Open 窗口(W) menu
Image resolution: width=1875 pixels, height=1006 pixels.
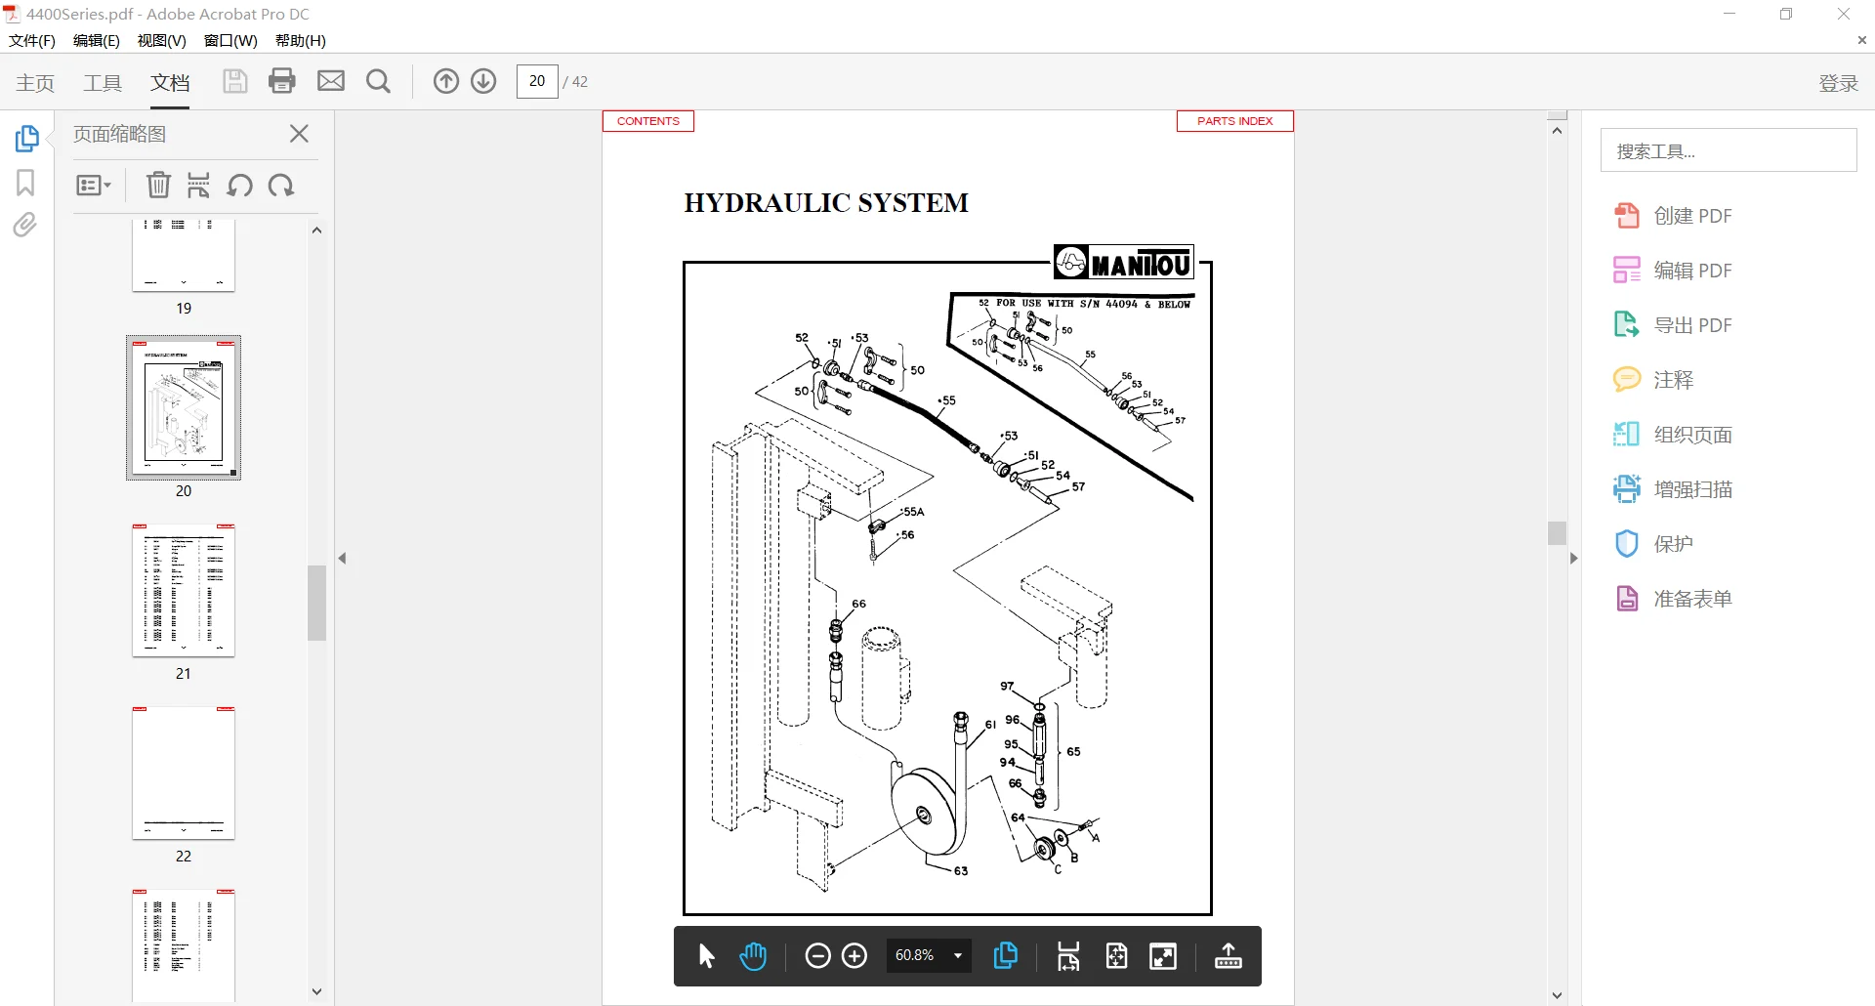(x=230, y=41)
